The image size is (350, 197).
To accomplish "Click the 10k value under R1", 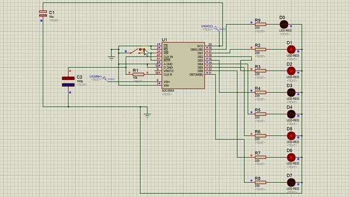I will point(135,78).
